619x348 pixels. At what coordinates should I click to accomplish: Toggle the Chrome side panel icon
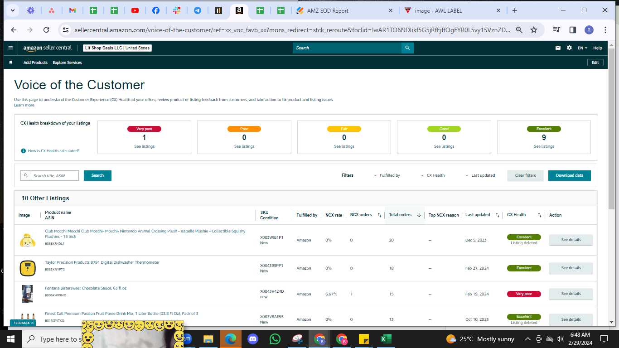pos(573,30)
